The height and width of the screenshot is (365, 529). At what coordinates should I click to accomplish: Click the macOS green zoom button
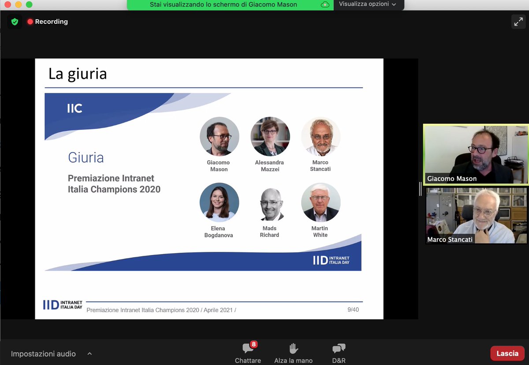pyautogui.click(x=29, y=4)
